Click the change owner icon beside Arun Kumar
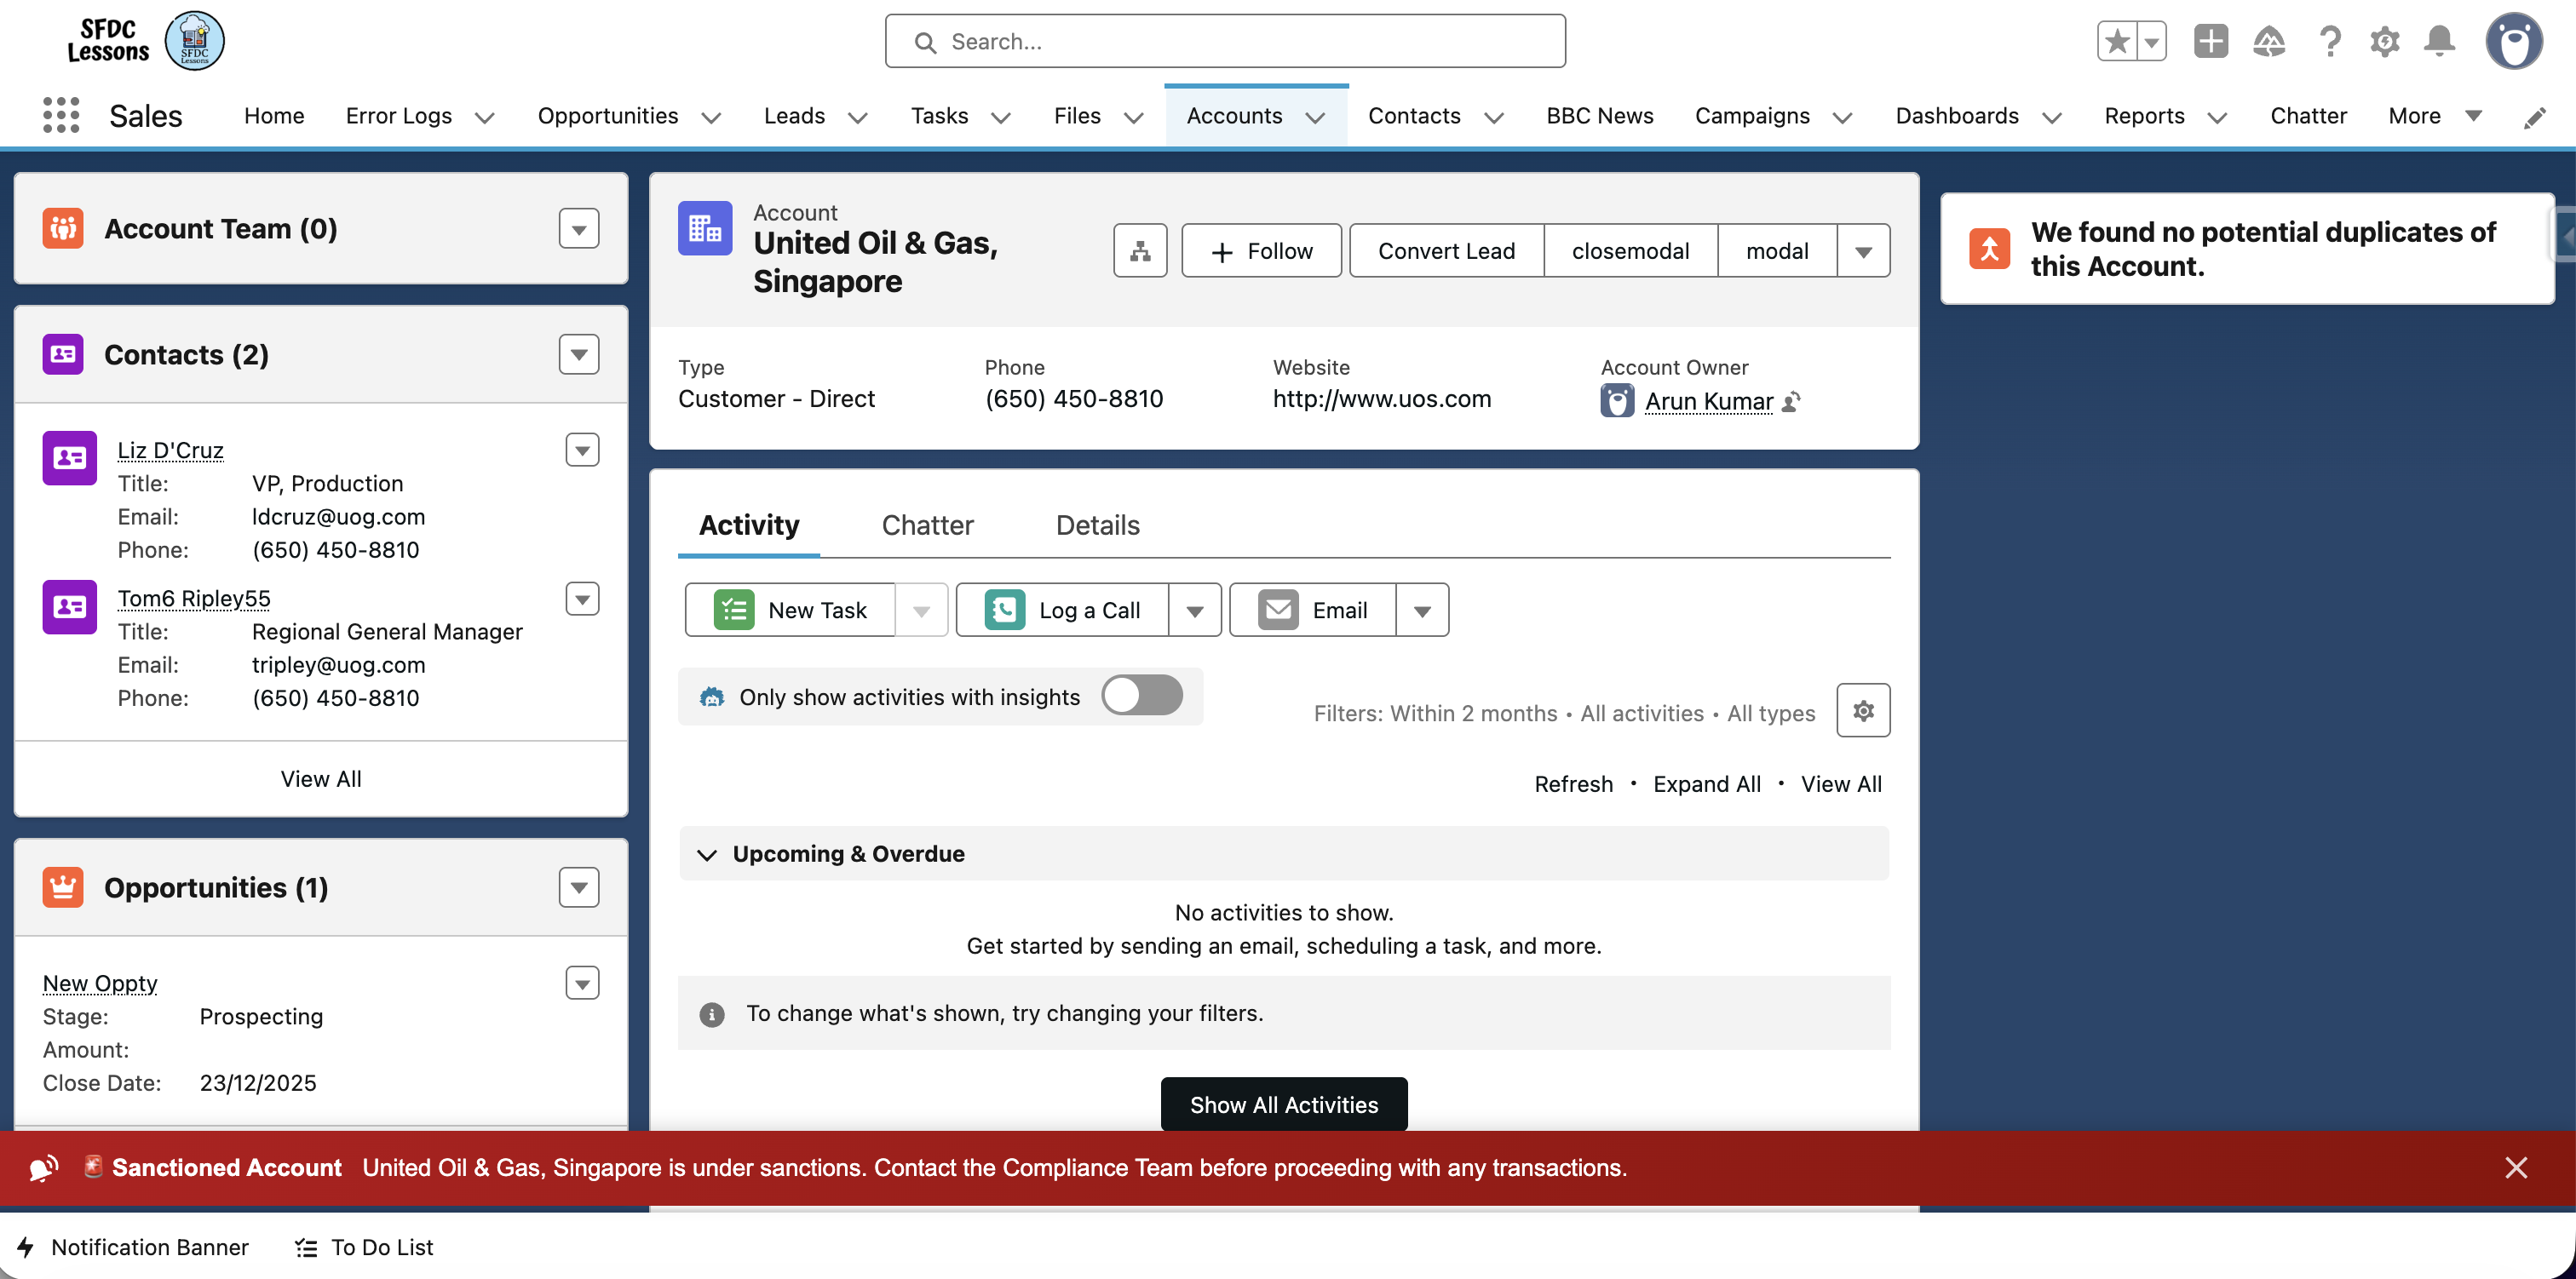2576x1279 pixels. [1792, 402]
